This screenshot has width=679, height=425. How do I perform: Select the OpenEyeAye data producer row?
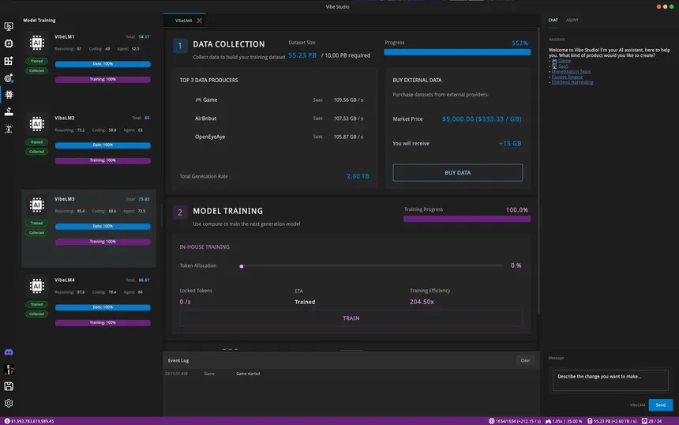click(x=274, y=137)
